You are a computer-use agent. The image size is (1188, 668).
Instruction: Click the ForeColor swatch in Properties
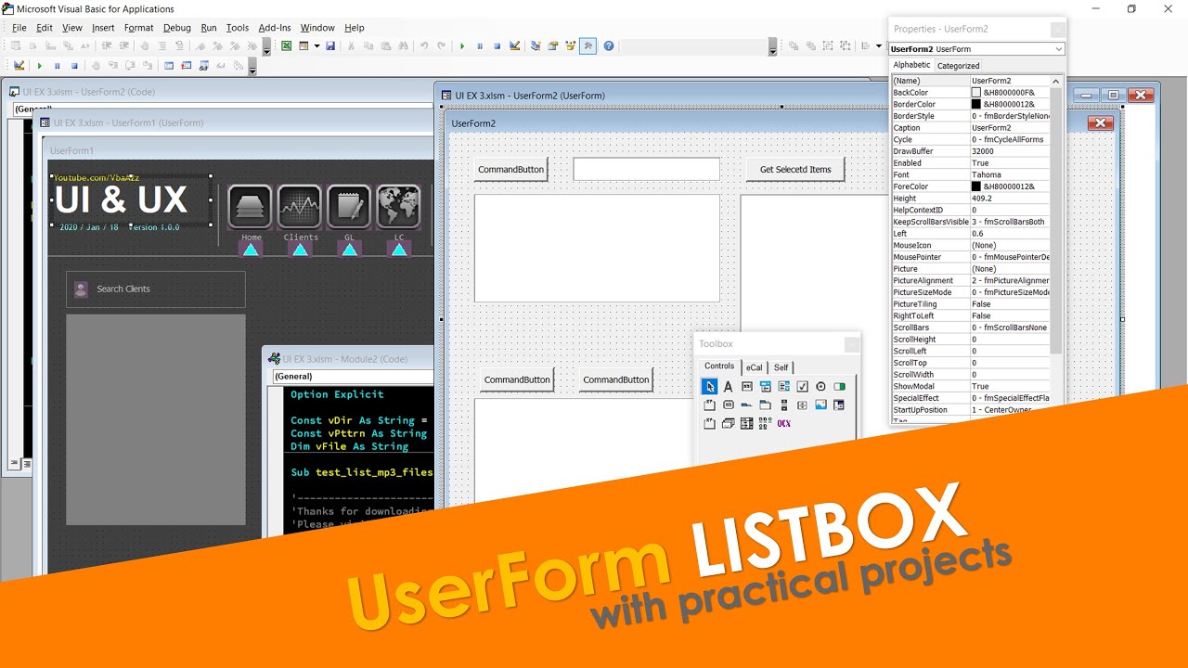976,186
